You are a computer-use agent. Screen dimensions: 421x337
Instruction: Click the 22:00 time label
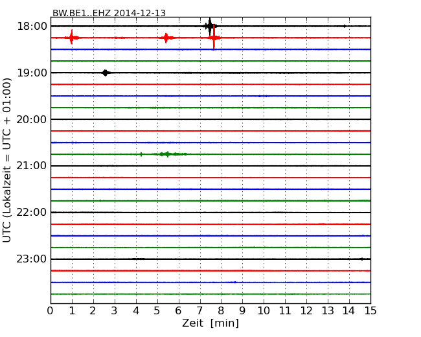(x=32, y=213)
